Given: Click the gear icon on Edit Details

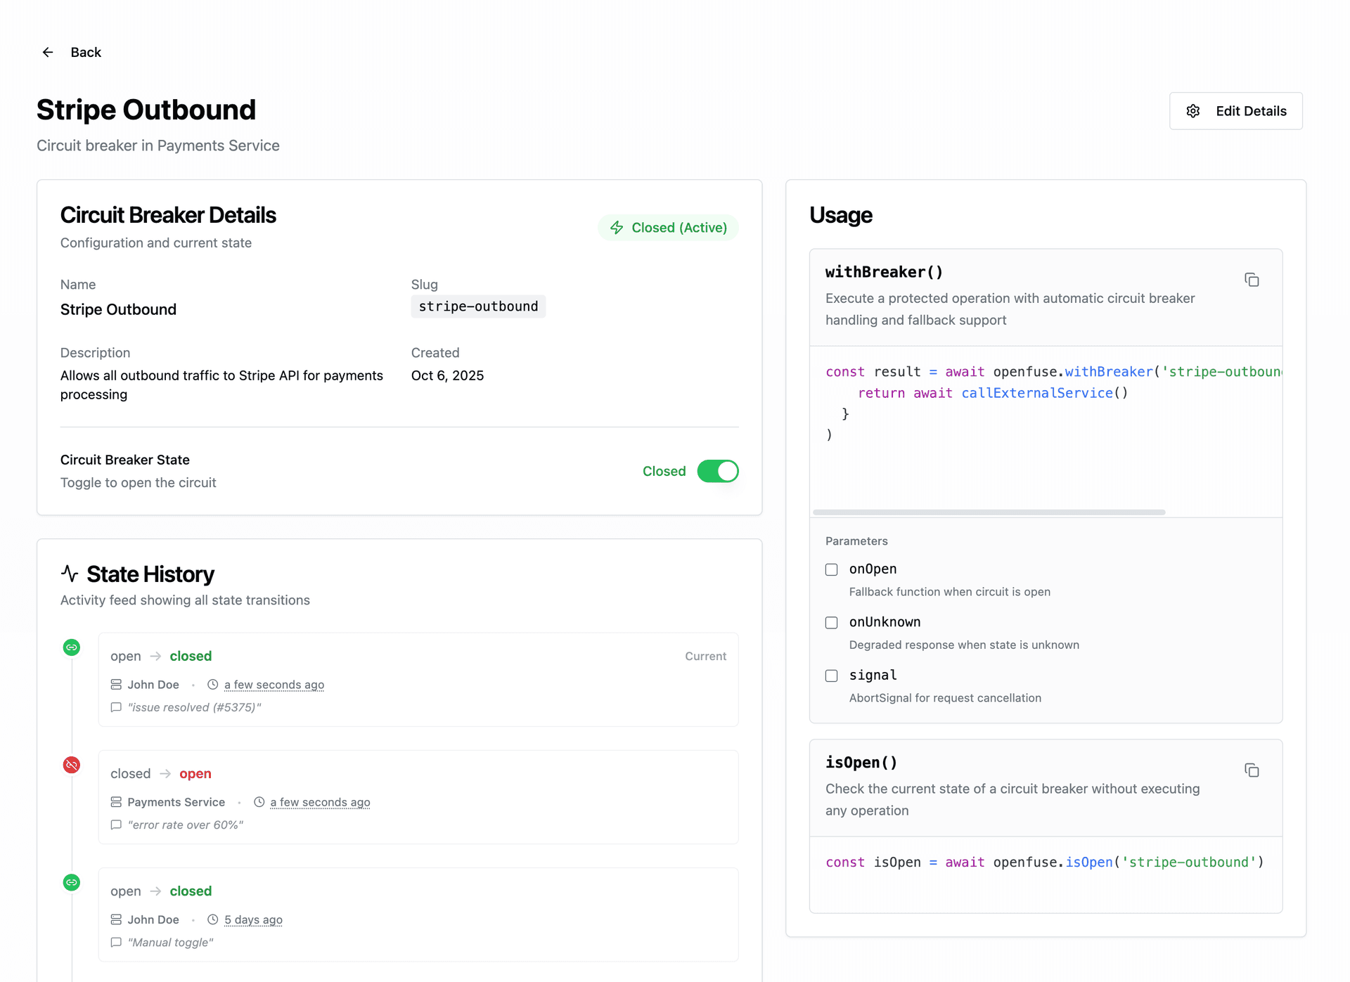Looking at the screenshot, I should coord(1193,110).
